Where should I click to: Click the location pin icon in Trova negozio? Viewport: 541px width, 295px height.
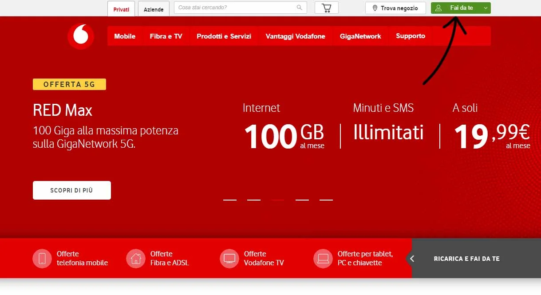click(375, 8)
